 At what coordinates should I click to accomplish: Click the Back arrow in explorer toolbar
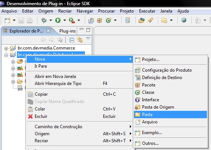[x=43, y=40]
